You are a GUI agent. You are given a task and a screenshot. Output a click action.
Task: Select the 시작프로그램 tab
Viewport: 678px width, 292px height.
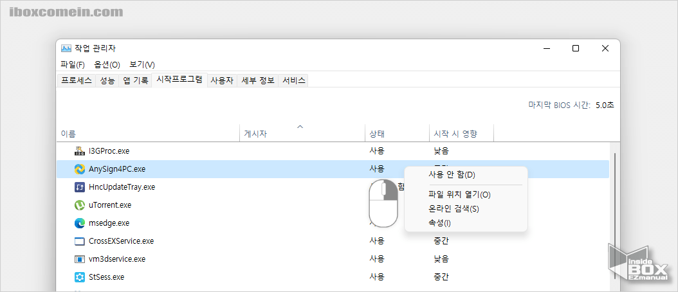(179, 80)
